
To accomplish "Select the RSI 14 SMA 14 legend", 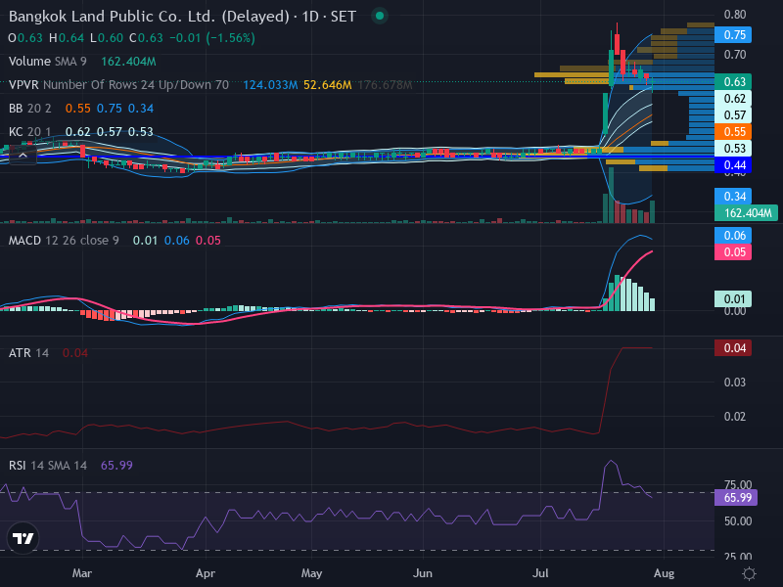I will point(48,466).
